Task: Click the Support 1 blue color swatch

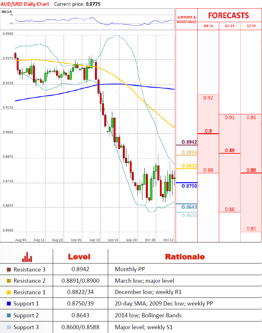Action: (9, 304)
